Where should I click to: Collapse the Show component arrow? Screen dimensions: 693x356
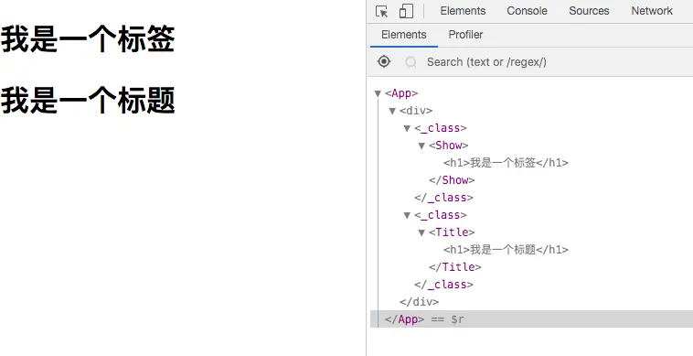421,146
